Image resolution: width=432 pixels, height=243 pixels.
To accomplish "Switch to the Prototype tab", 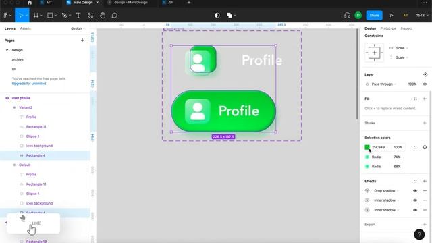I will pos(388,28).
